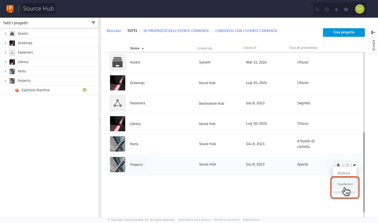Toggle the Projects row action dropdown arrow
Screen dimensions: 378x223
click(354, 165)
